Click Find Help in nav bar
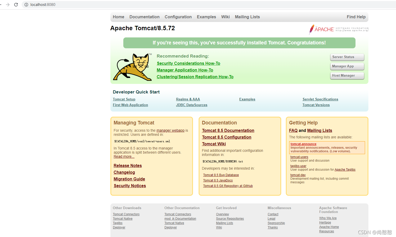 pyautogui.click(x=356, y=17)
